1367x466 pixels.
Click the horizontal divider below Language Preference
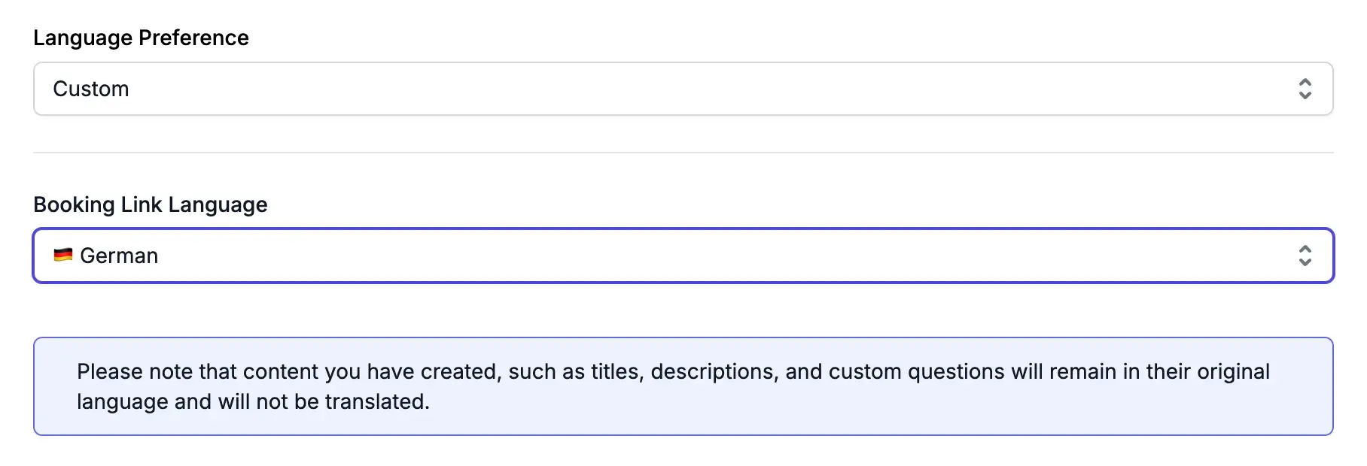pyautogui.click(x=682, y=153)
